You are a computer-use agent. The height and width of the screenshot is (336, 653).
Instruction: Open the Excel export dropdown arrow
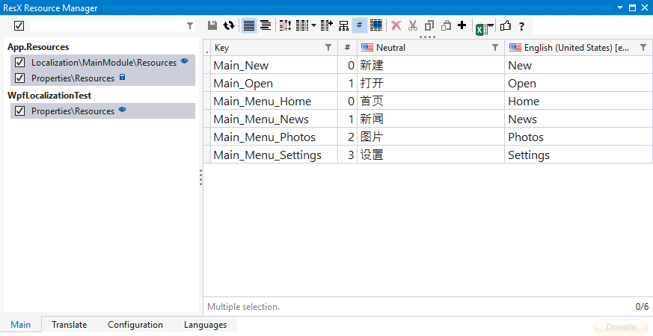click(491, 26)
